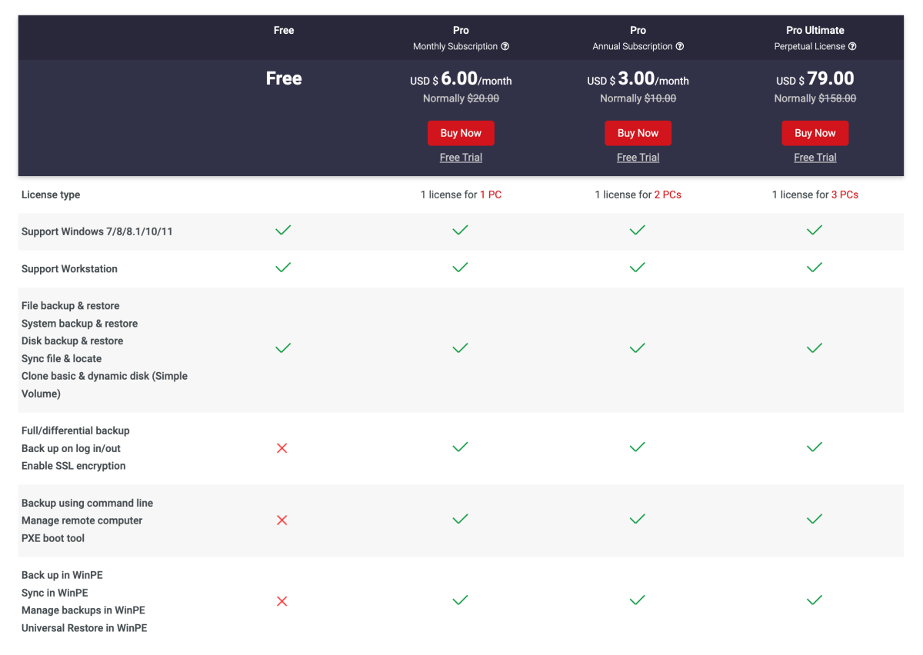This screenshot has height=655, width=923.
Task: Click Free column checkmark for Support Workstation
Action: click(283, 268)
